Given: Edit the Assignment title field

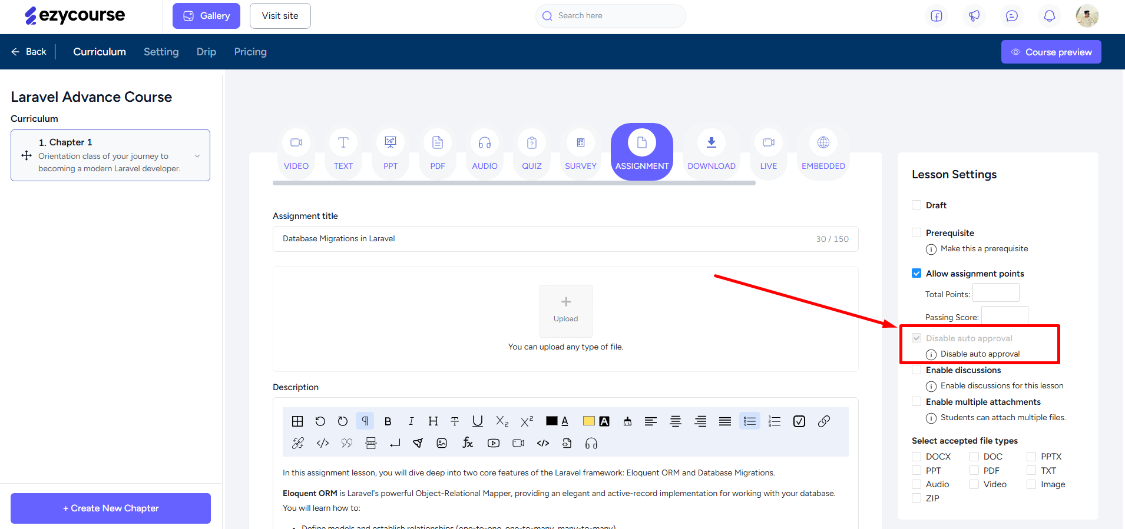Looking at the screenshot, I should [565, 239].
